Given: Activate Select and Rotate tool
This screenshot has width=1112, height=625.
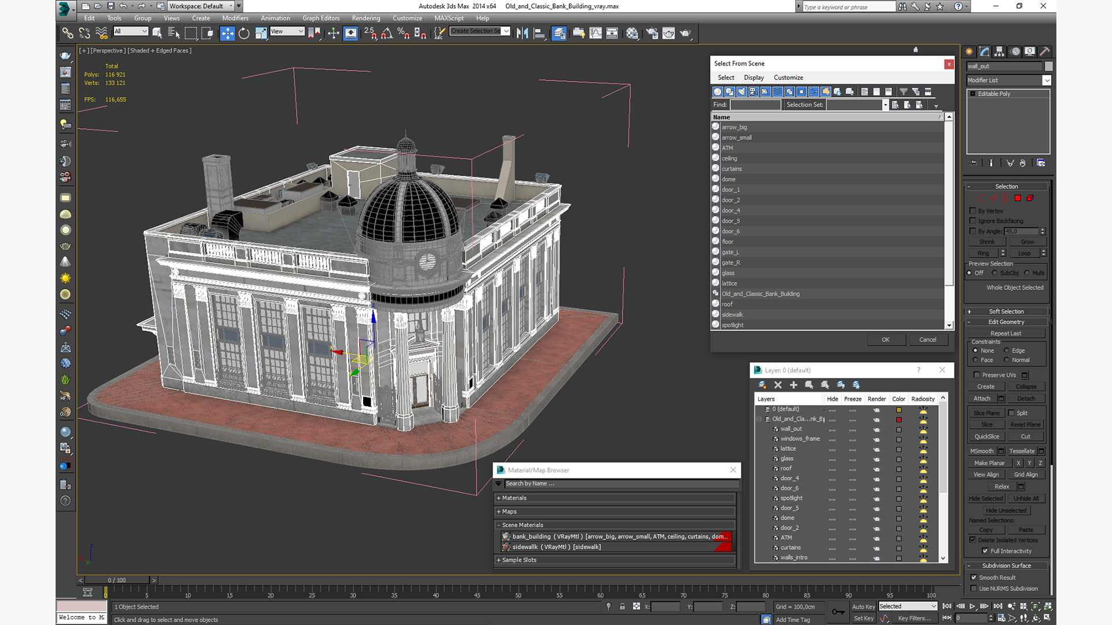Looking at the screenshot, I should click(x=244, y=34).
